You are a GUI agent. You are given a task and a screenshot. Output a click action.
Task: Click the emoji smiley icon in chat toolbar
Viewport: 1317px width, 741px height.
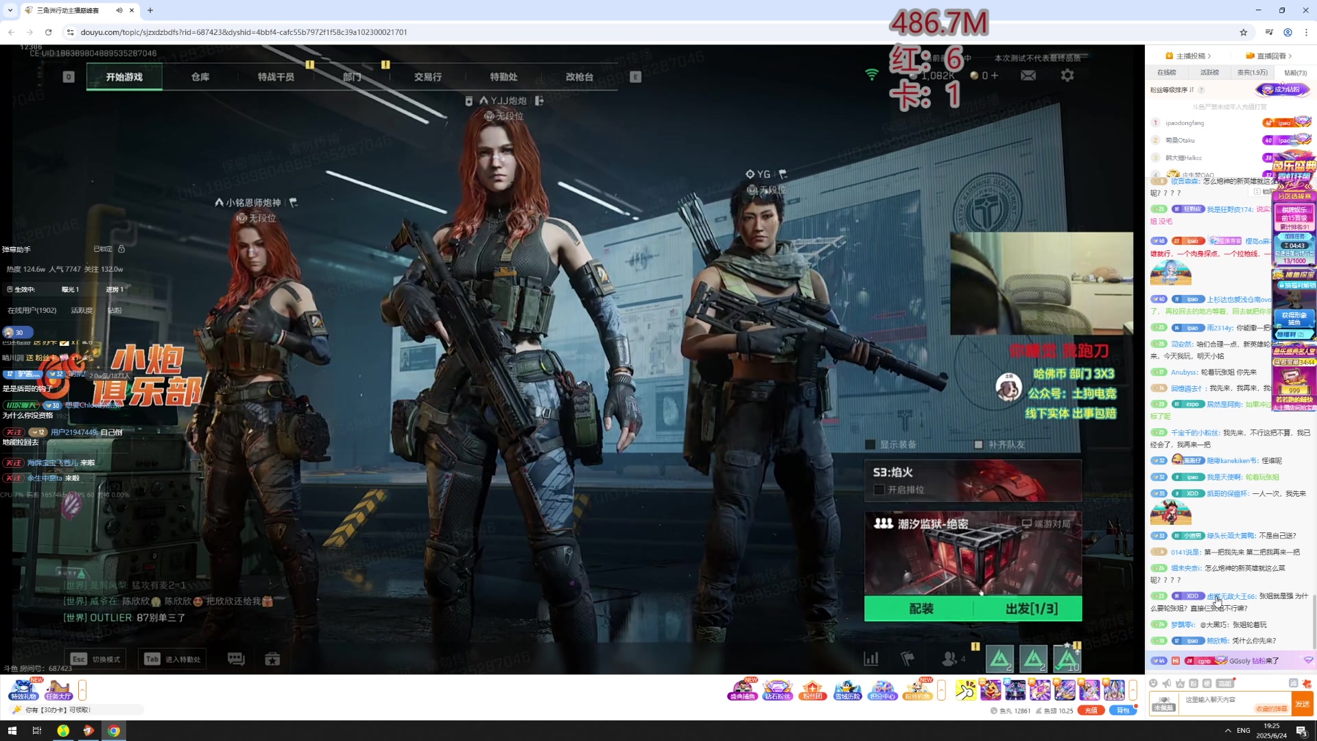[1153, 683]
